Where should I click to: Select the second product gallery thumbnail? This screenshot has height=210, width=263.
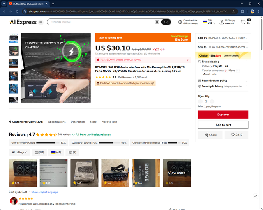click(14, 51)
